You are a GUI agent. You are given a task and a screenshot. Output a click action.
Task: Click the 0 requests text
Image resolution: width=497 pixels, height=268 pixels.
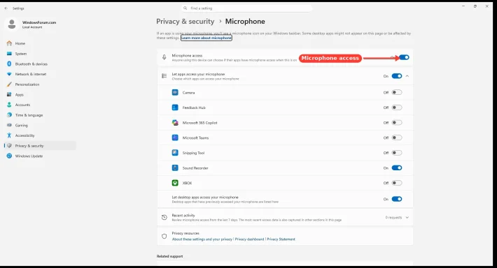[393, 218]
